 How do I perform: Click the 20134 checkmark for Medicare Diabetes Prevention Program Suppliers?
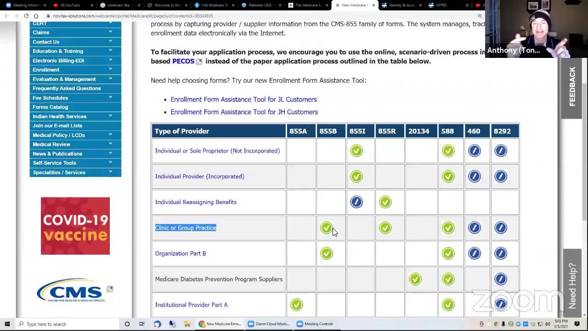[415, 280]
